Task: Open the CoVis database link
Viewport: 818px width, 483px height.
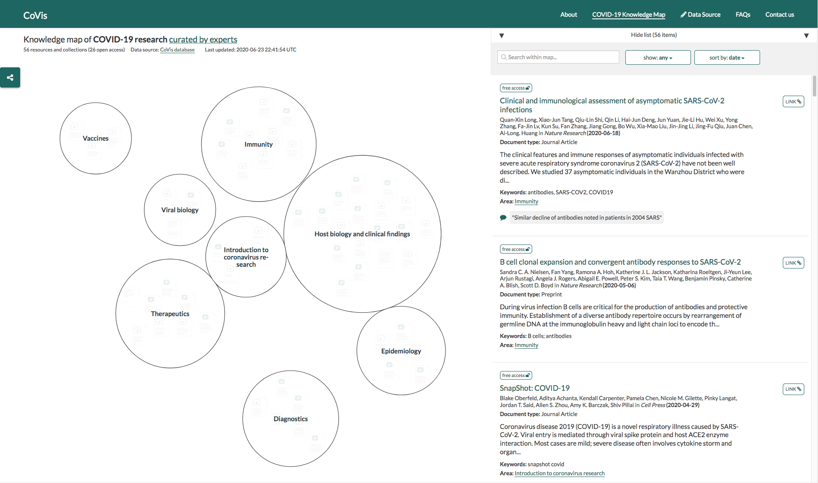Action: pos(177,50)
